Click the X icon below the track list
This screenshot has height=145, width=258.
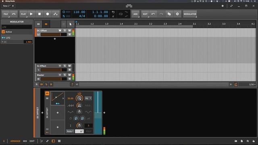coord(51,84)
